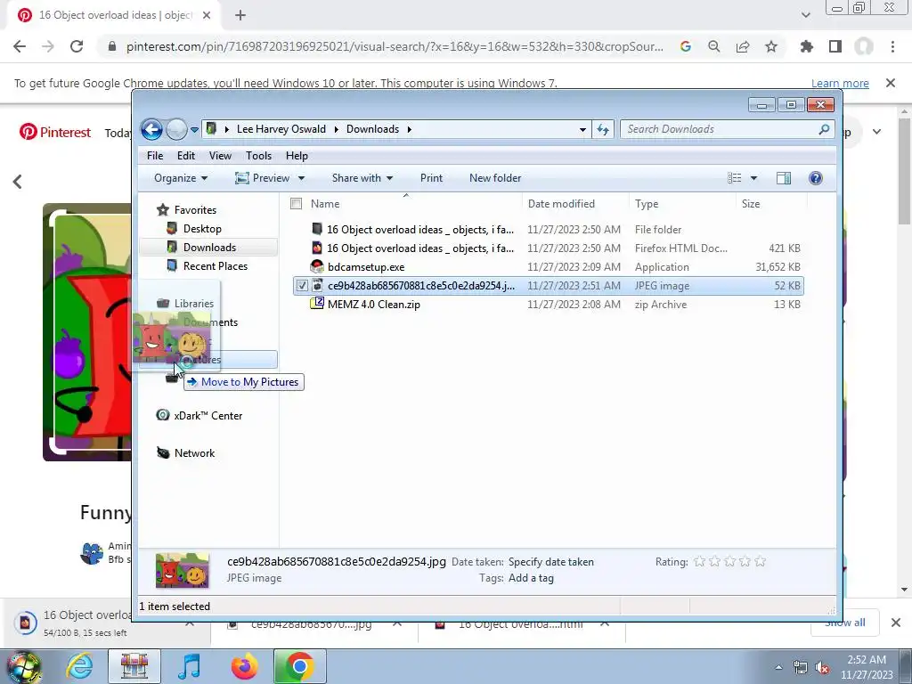This screenshot has width=912, height=684.
Task: Open the View menu
Action: coord(221,156)
